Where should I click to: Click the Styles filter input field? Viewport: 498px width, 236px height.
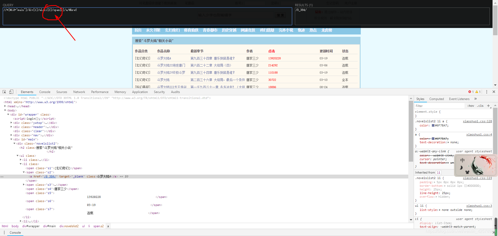pyautogui.click(x=439, y=106)
